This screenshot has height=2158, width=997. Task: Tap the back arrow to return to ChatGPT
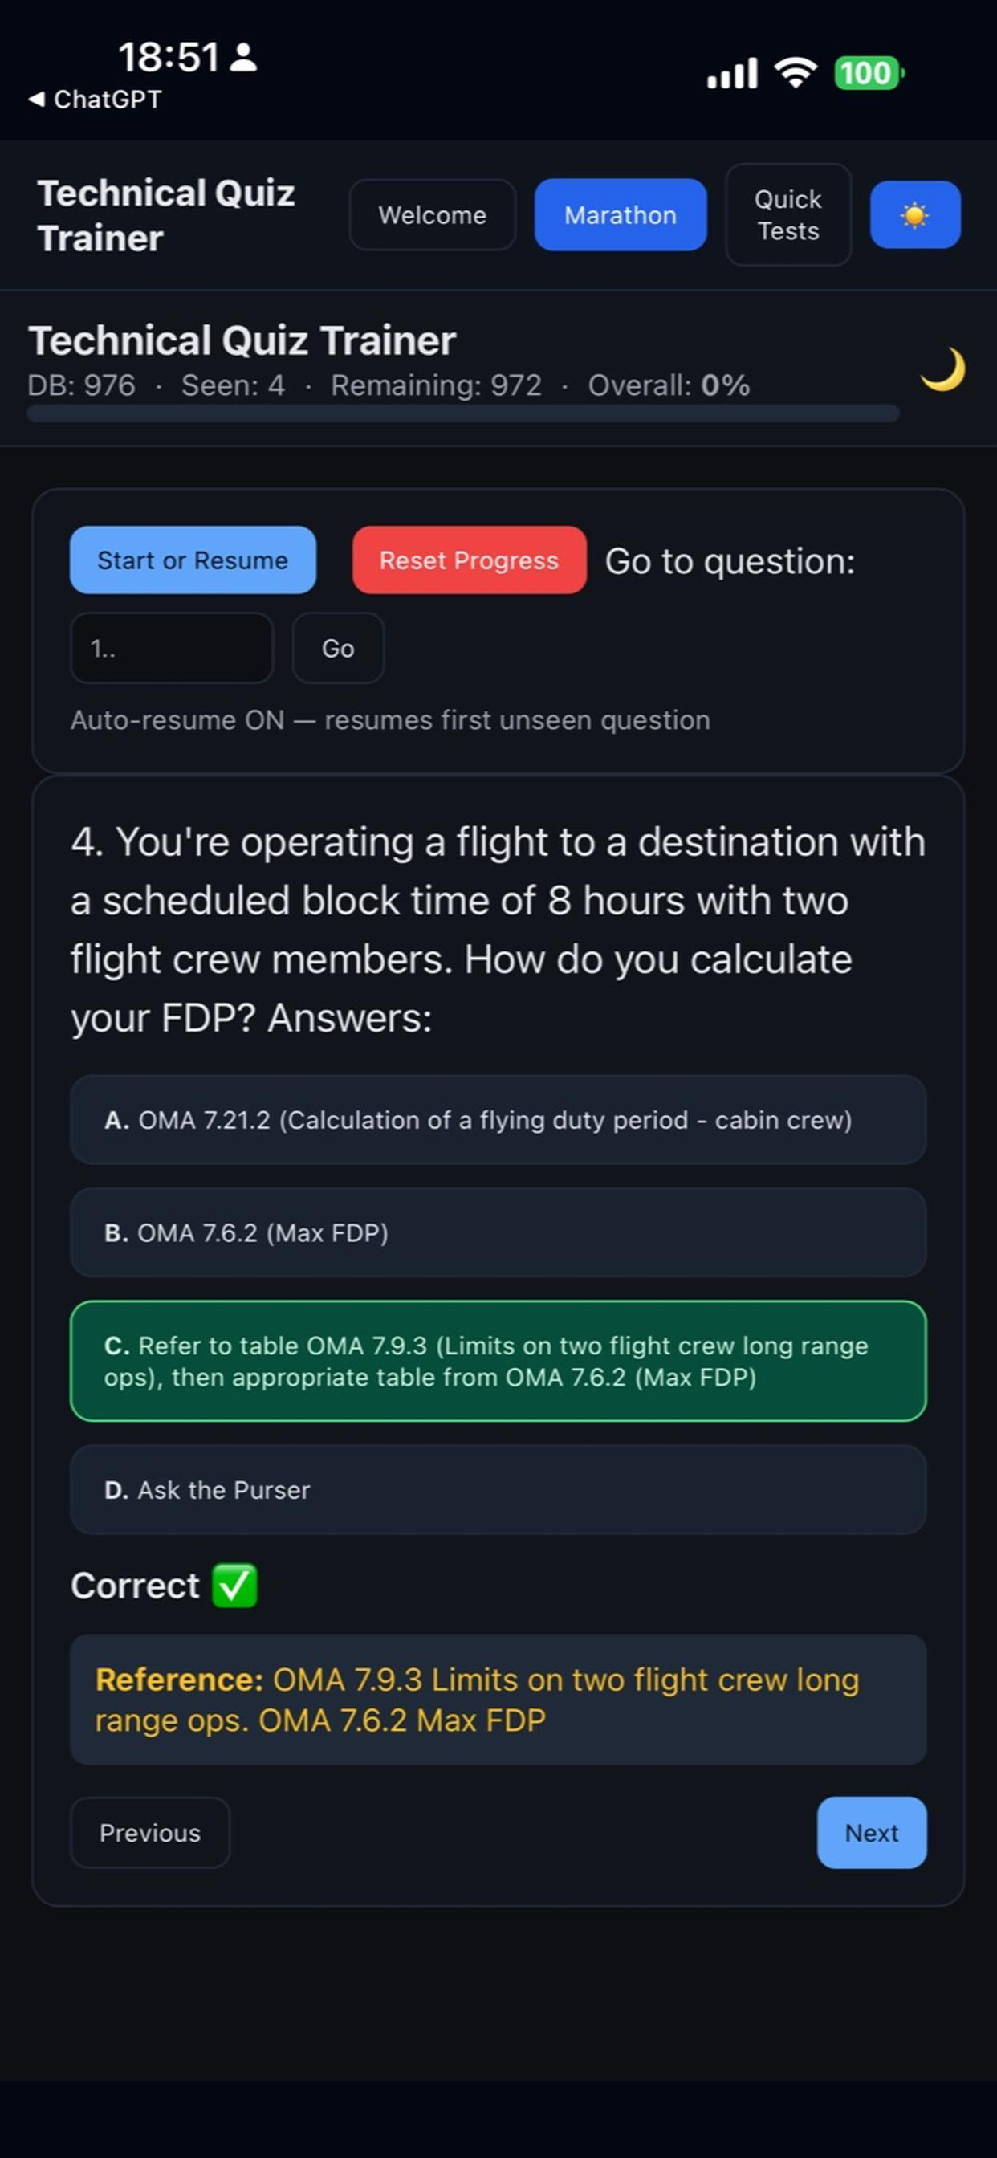click(x=37, y=100)
